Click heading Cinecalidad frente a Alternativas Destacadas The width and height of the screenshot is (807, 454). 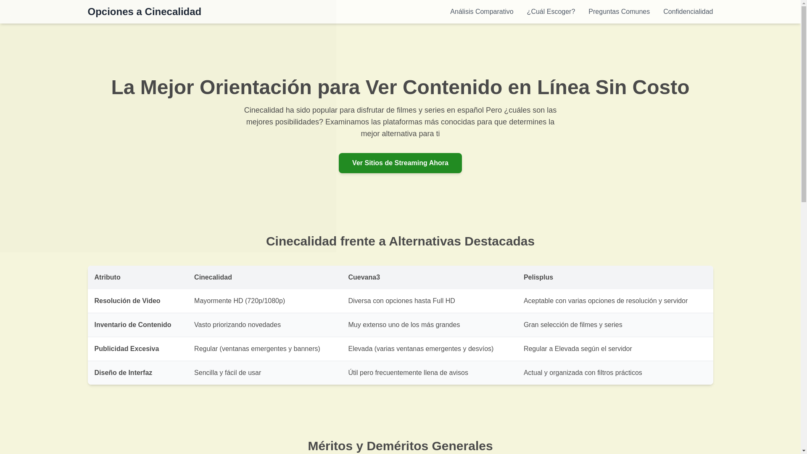coord(400,241)
